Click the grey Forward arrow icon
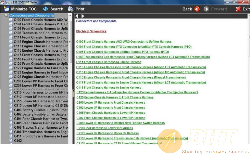This screenshot has height=155, width=250. click(x=206, y=9)
